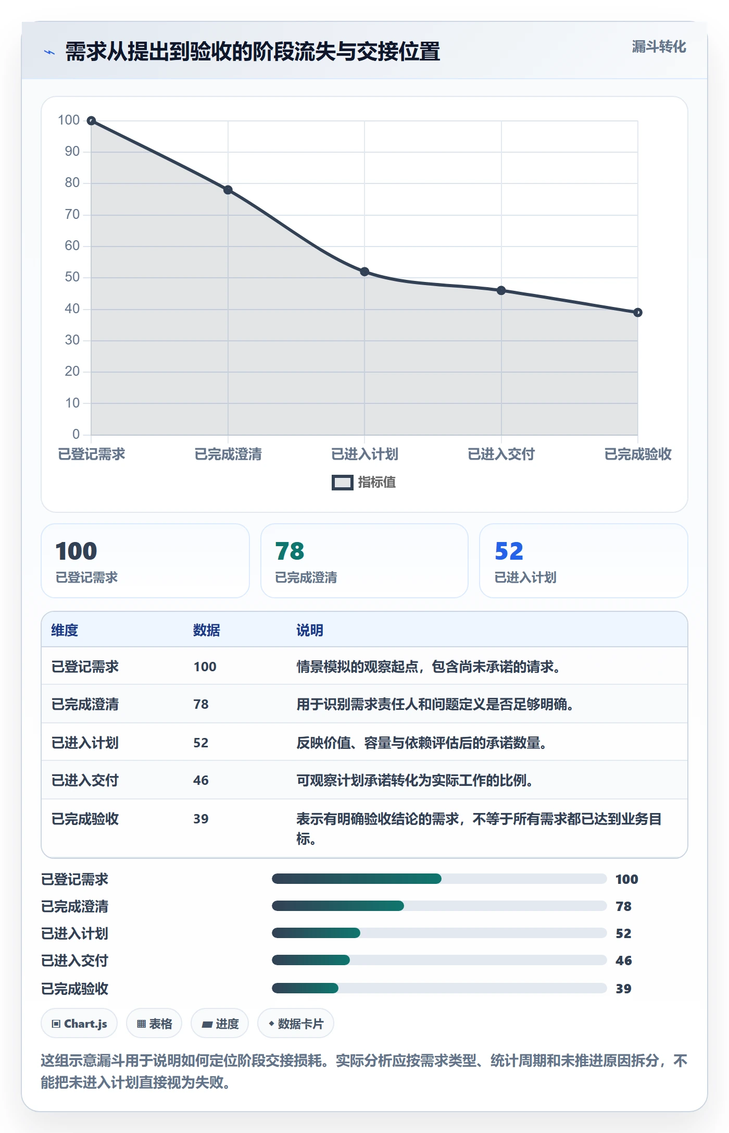Click the progress value 78 beside 已完成澄清 bar
The width and height of the screenshot is (729, 1133).
click(623, 906)
